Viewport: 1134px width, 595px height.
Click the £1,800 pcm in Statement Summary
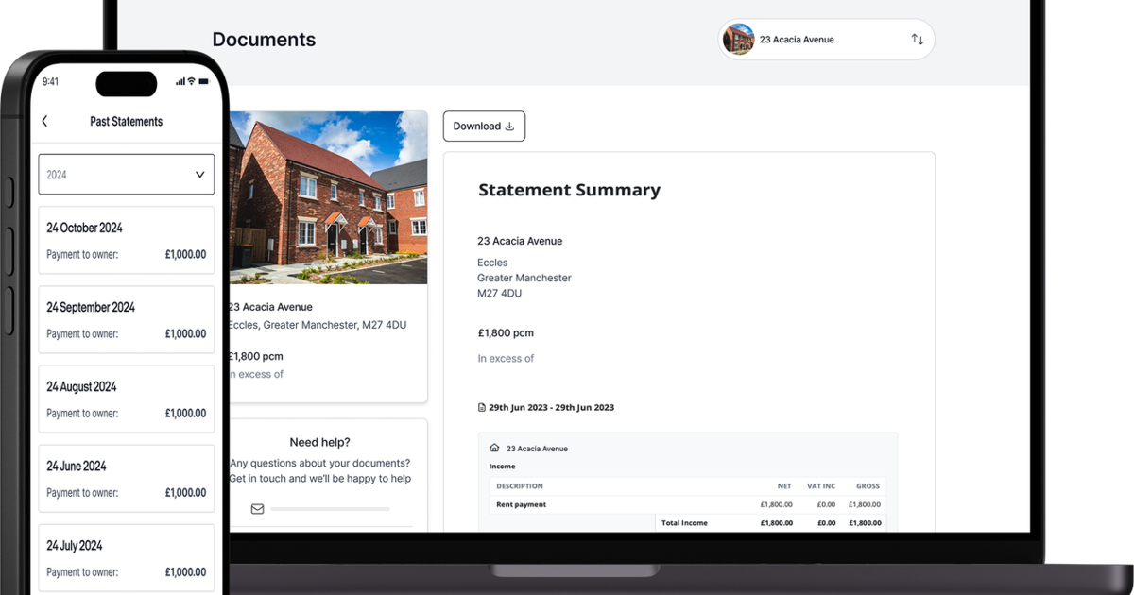coord(506,333)
